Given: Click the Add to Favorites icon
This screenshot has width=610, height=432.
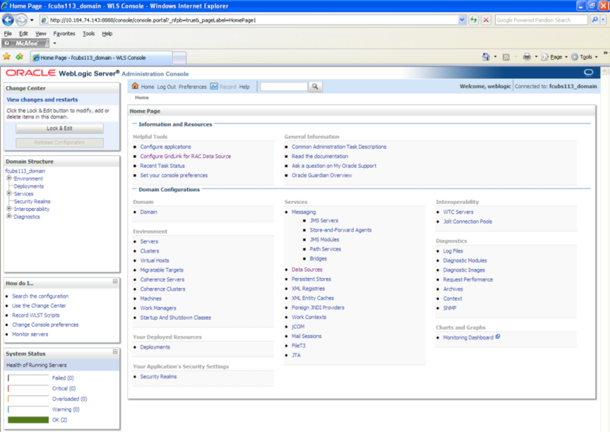Looking at the screenshot, I should pos(20,57).
